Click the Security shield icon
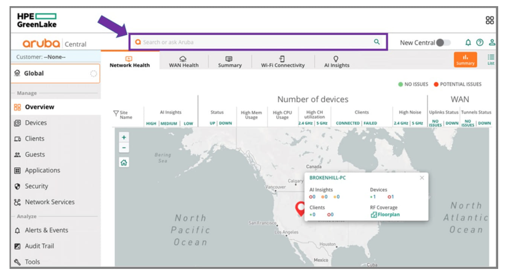The width and height of the screenshot is (505, 273). click(x=17, y=186)
